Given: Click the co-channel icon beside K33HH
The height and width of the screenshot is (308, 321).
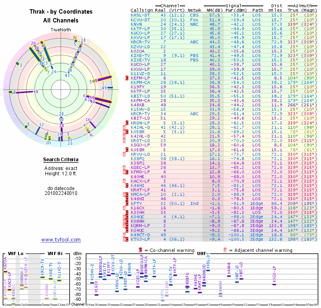Looking at the screenshot, I should click(x=127, y=213).
